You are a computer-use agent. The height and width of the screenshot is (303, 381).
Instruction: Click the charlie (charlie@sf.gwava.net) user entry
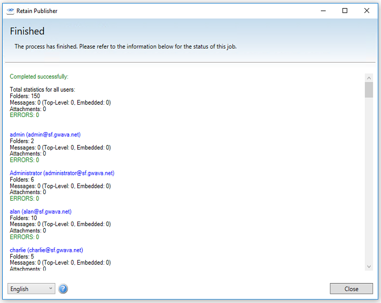click(46, 250)
